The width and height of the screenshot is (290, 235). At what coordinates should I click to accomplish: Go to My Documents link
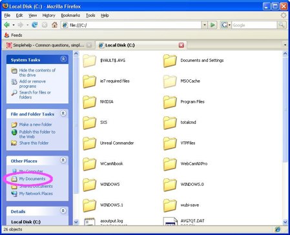(x=32, y=179)
